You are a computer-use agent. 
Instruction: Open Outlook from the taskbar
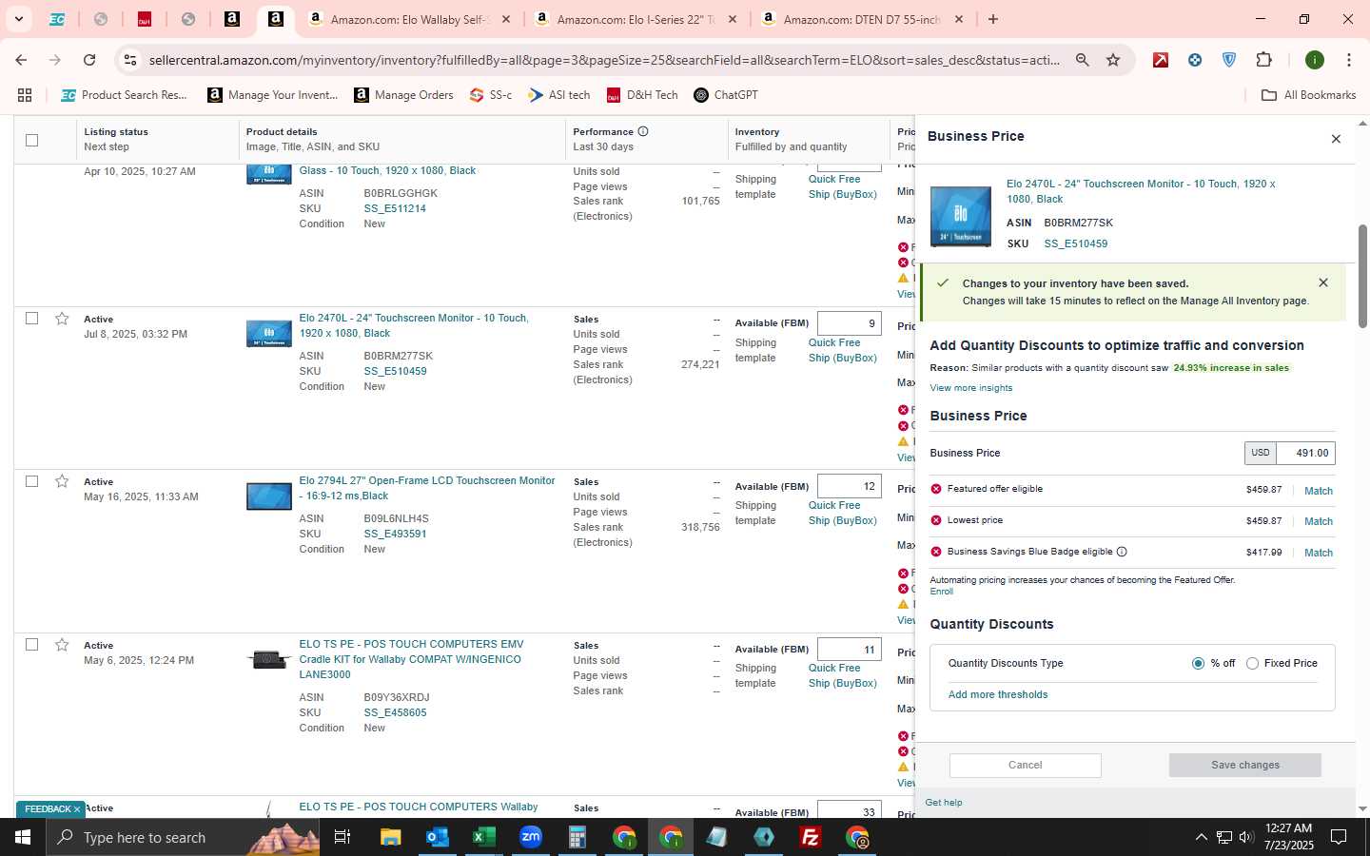pyautogui.click(x=437, y=837)
